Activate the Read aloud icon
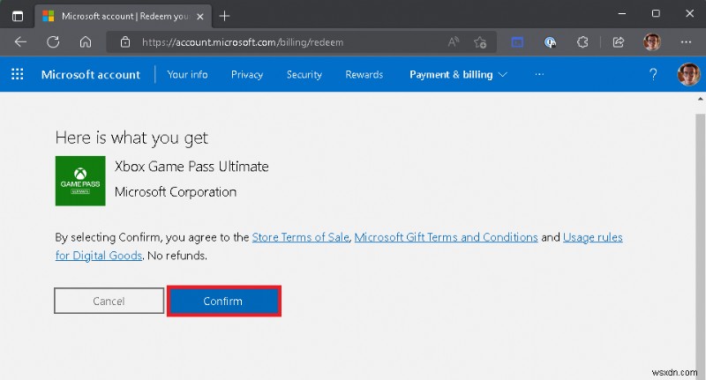This screenshot has height=380, width=706. click(x=454, y=42)
